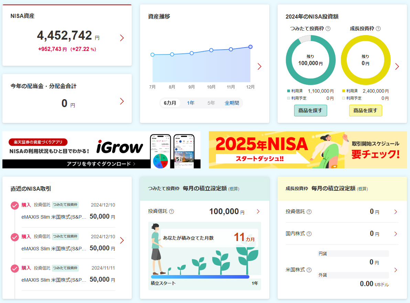Viewport: 410px width, 303px height.
Task: Click help icon beside 成長投資枠 投資信託 0円
Action: coord(309,212)
